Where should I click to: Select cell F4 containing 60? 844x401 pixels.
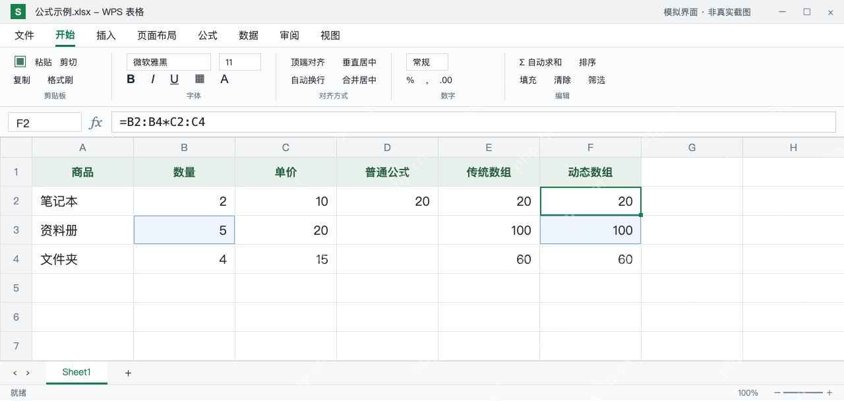pos(591,259)
